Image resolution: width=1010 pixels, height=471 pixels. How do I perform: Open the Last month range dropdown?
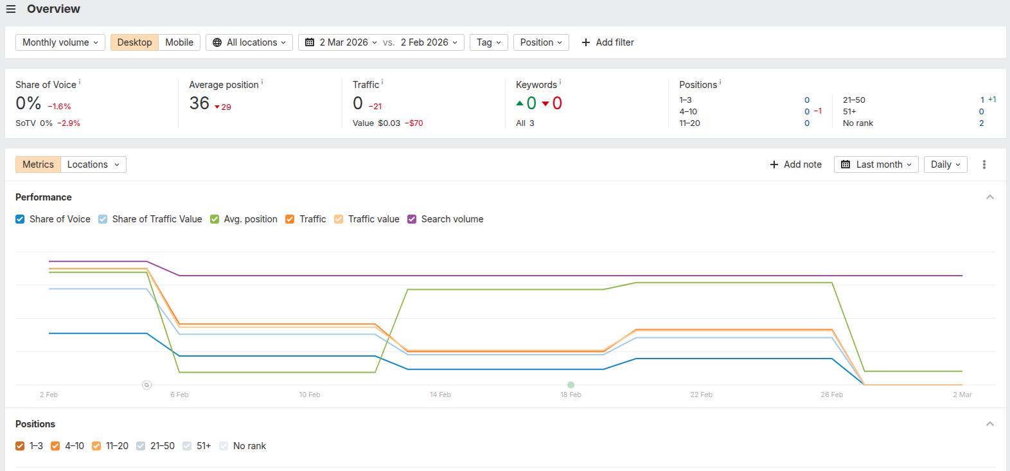click(876, 164)
